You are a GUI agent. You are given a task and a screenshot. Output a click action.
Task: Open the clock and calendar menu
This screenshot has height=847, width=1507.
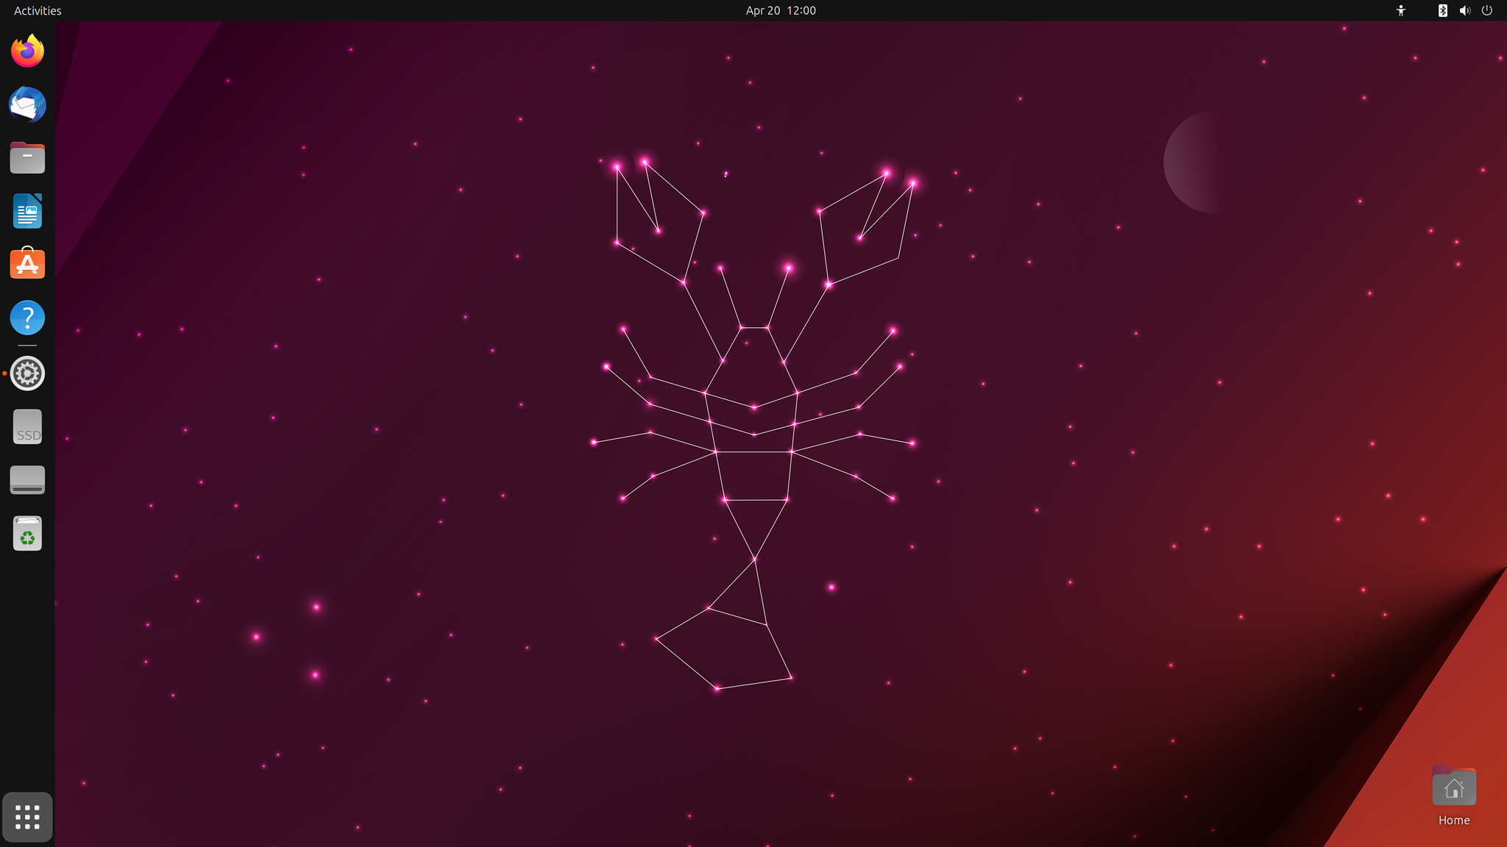[x=780, y=10]
